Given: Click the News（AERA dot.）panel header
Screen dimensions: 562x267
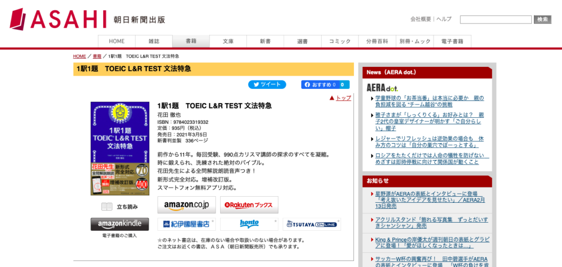Looking at the screenshot, I should (427, 72).
